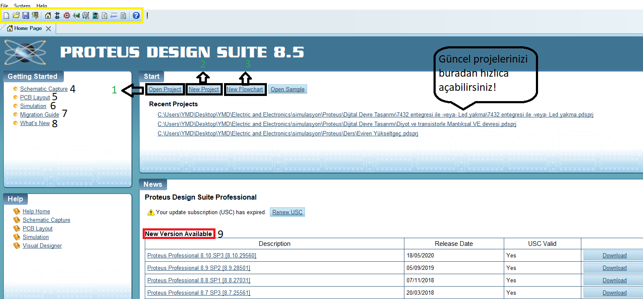Open the 7432 entegresi Led yakma recent project

coord(375,115)
